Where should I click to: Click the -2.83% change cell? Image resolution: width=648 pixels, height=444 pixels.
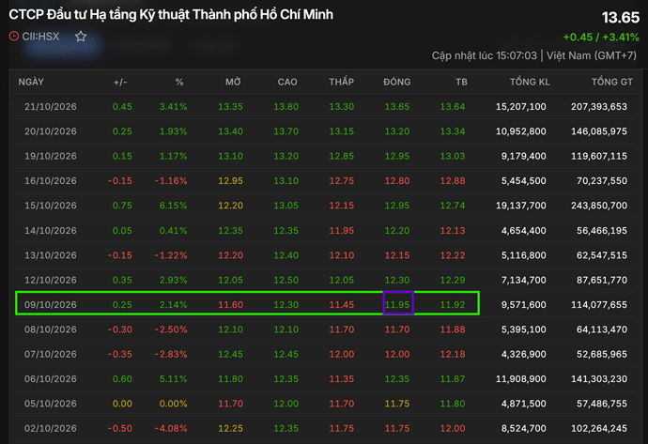pos(171,355)
